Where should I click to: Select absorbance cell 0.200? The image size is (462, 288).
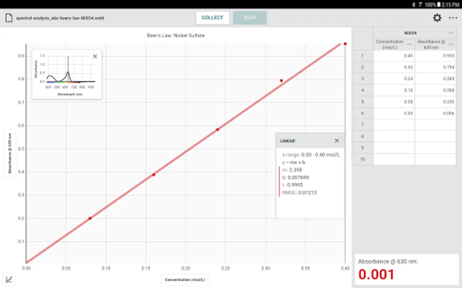[435, 102]
